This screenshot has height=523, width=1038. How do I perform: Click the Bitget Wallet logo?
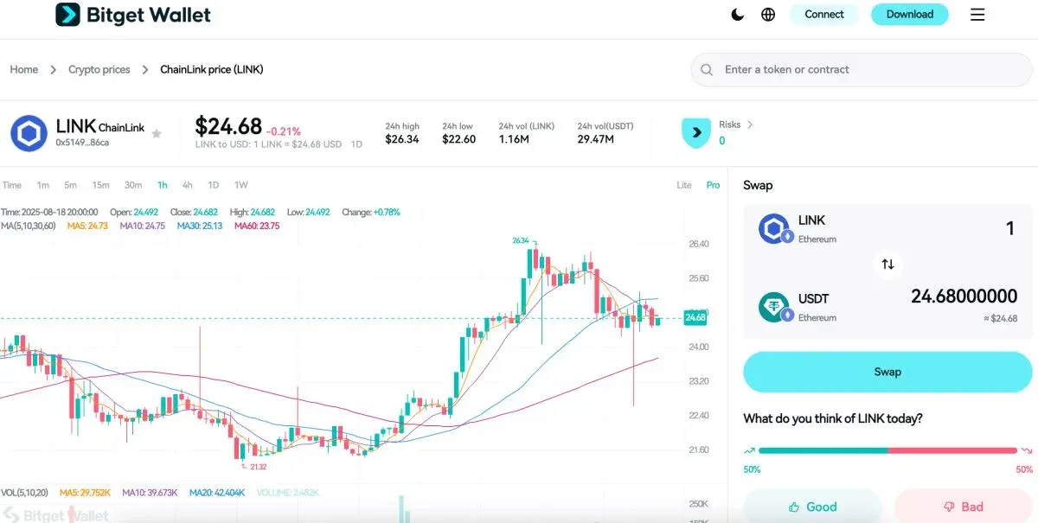131,14
